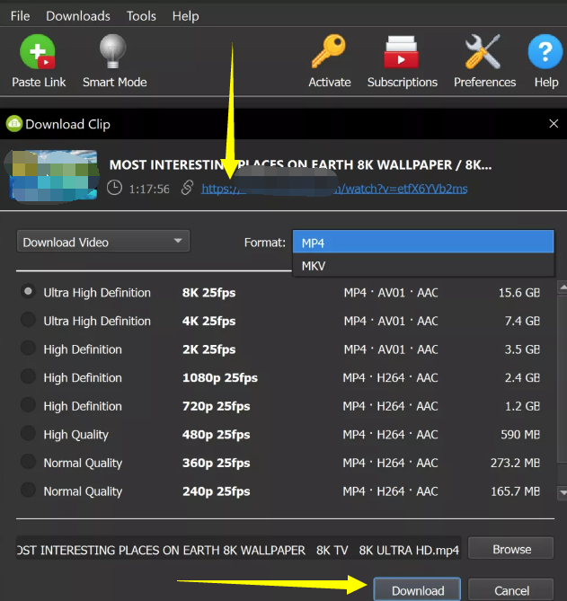Open the Subscriptions icon
The width and height of the screenshot is (567, 601).
tap(402, 53)
